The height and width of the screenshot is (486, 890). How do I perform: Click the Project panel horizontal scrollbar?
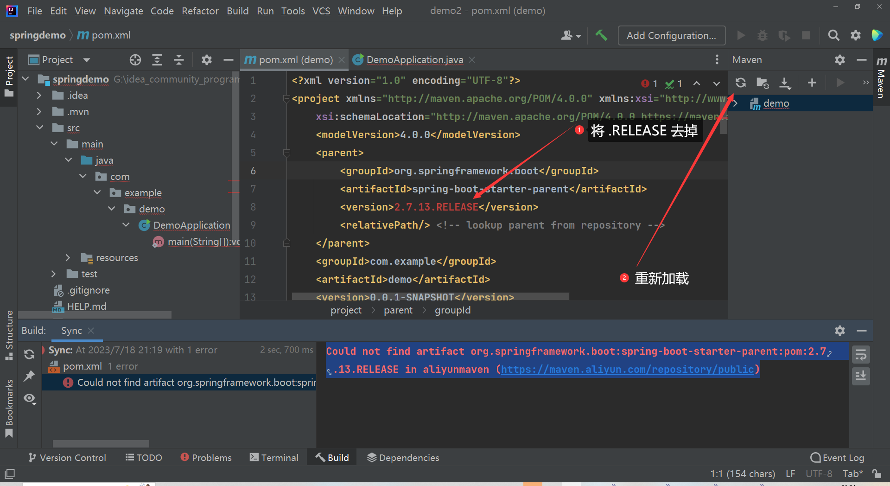tap(95, 315)
